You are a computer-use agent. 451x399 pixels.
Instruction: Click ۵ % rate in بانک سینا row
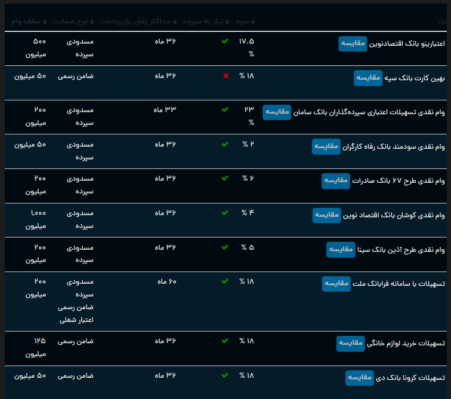click(x=248, y=247)
